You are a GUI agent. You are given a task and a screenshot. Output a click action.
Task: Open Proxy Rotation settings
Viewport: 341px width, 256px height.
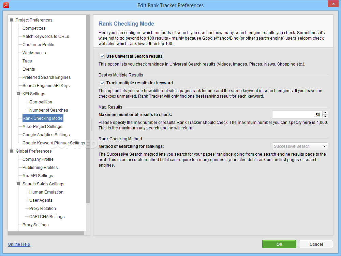(43, 209)
